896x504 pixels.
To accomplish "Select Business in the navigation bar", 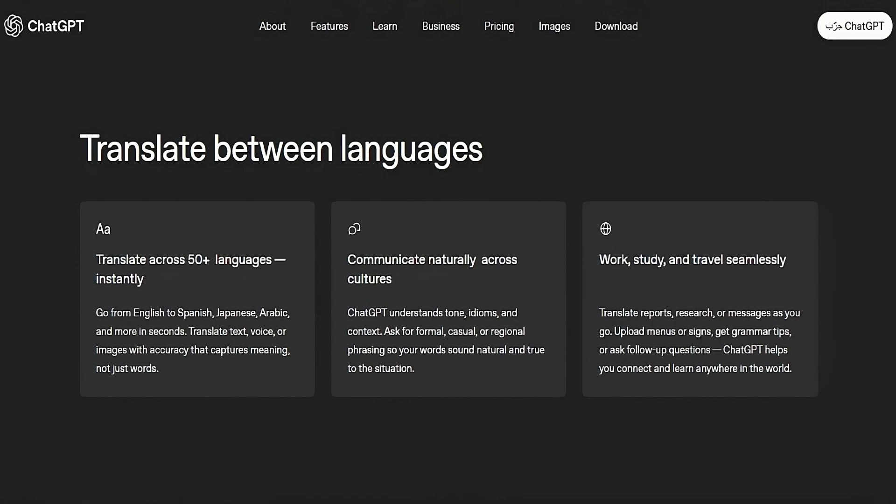I will point(441,26).
